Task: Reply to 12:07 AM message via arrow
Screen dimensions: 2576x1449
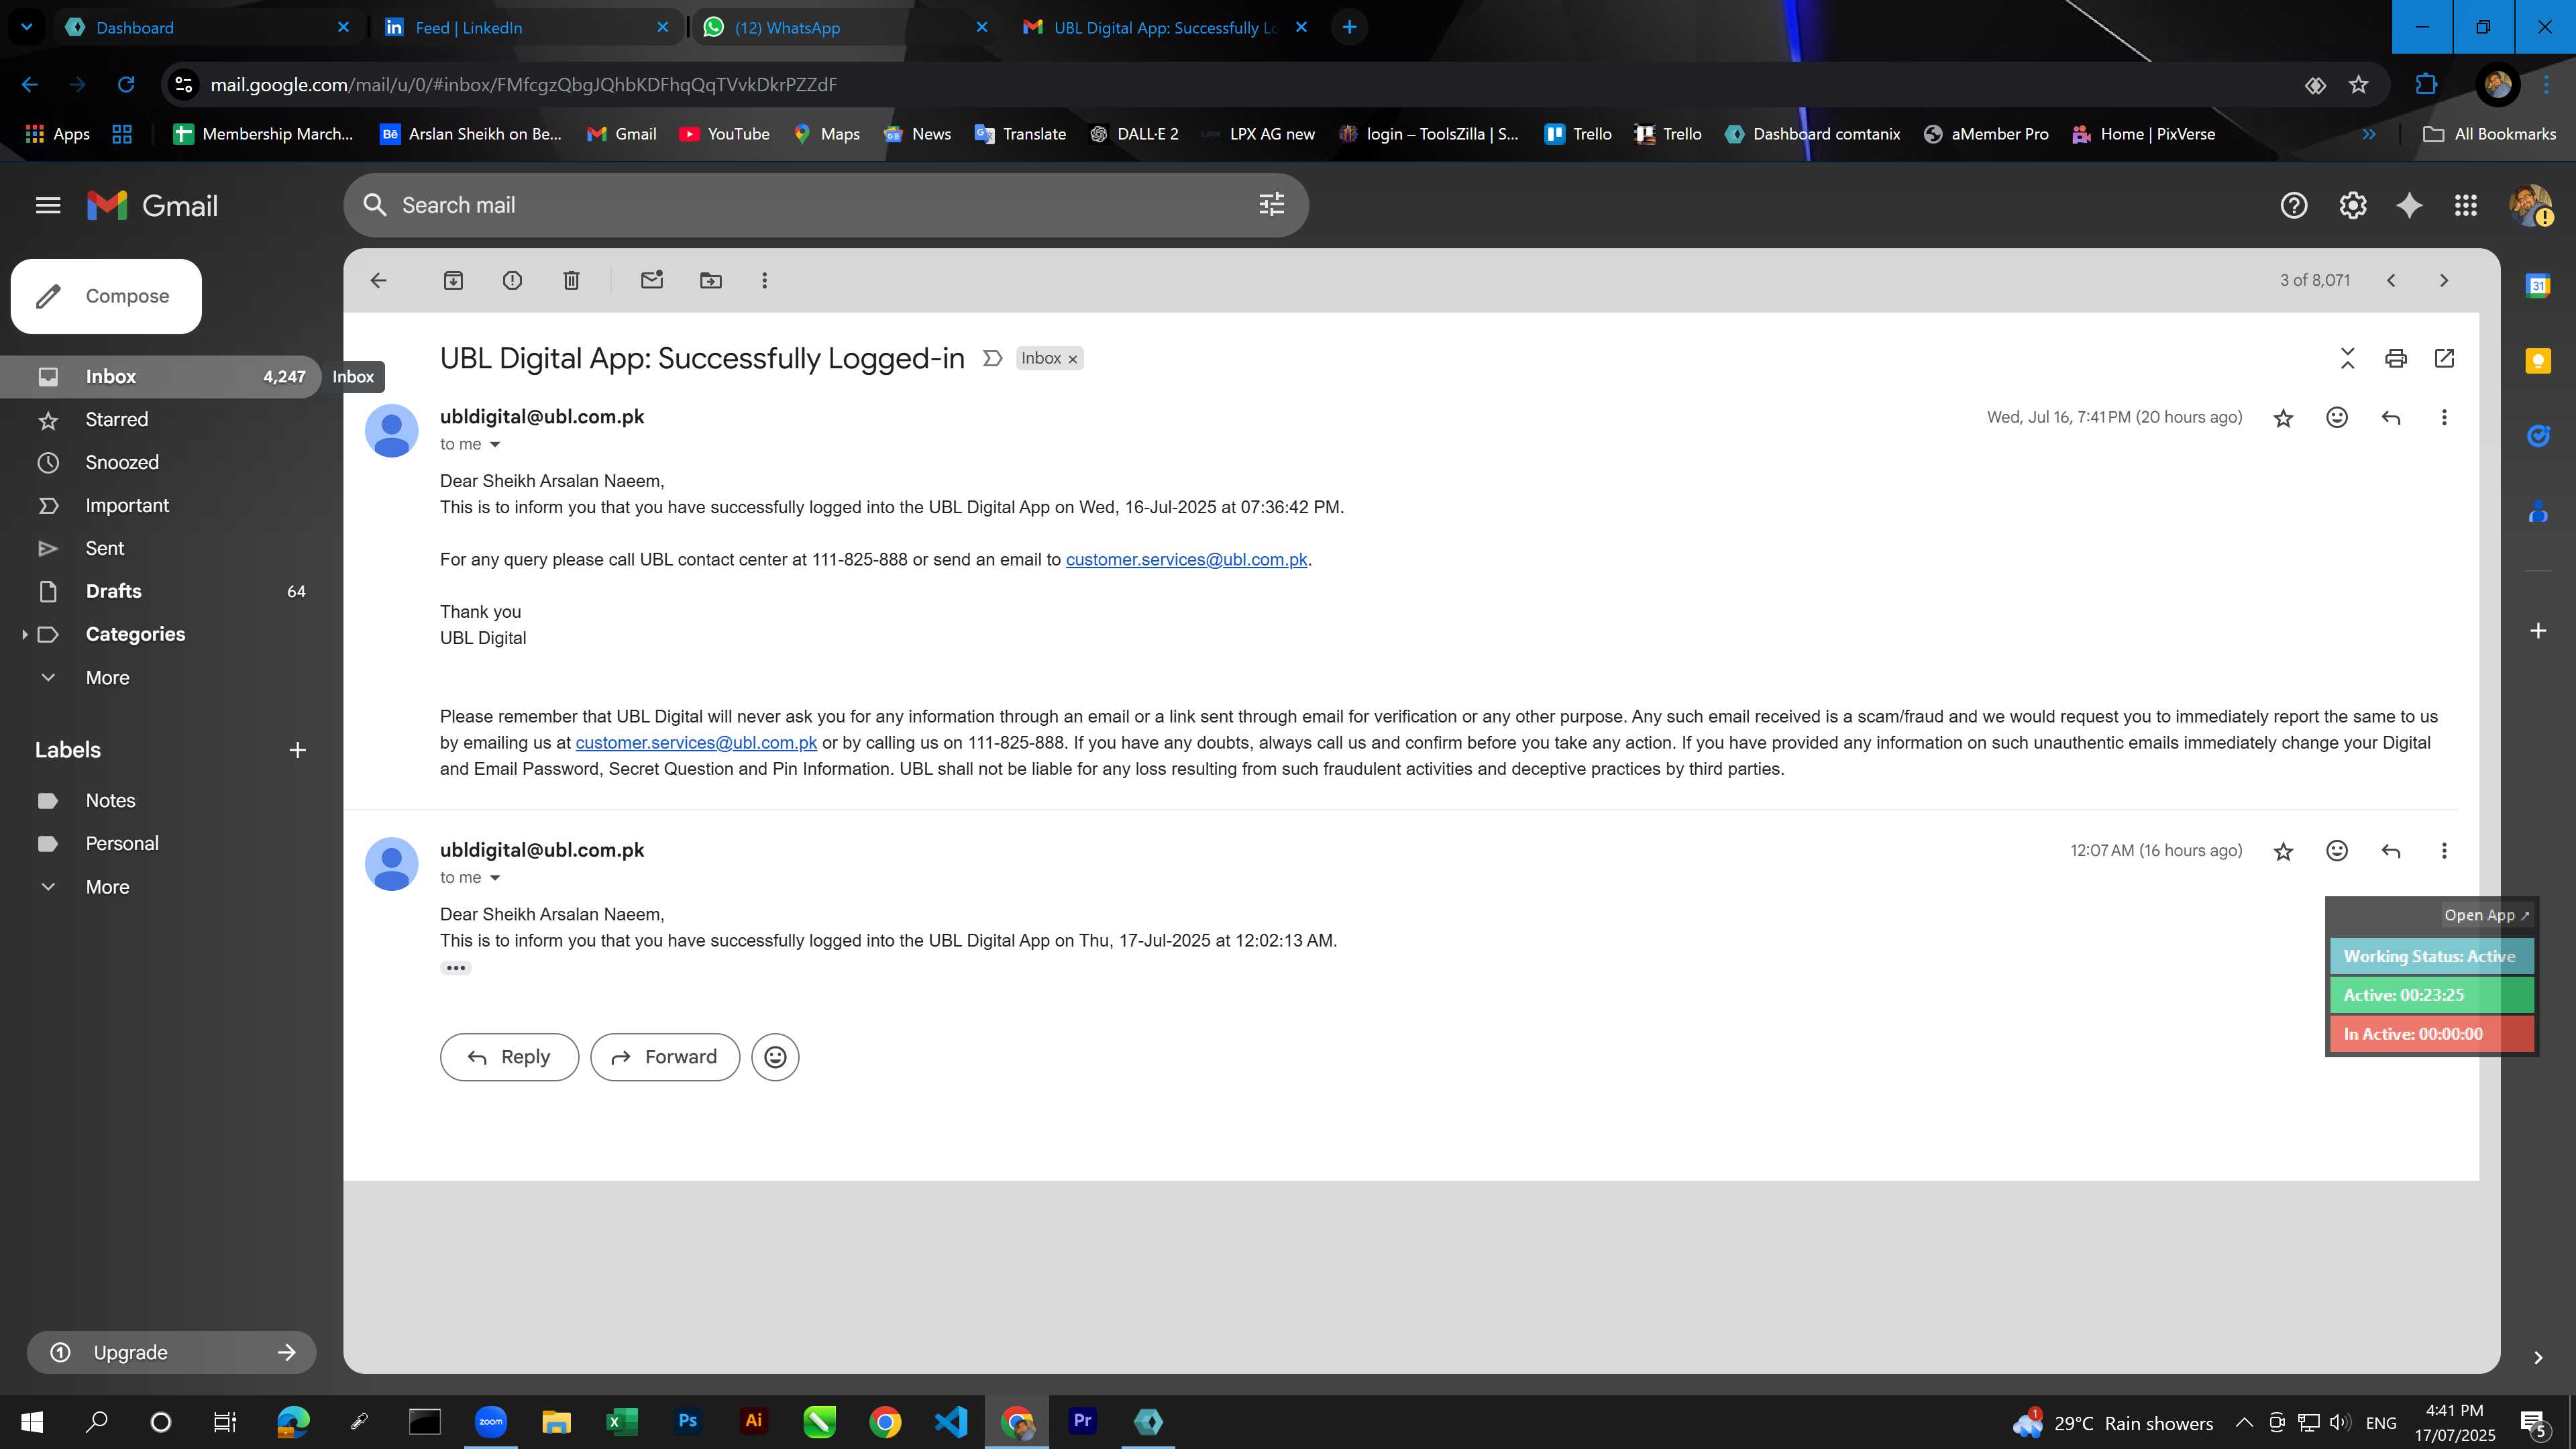Action: [x=2391, y=851]
